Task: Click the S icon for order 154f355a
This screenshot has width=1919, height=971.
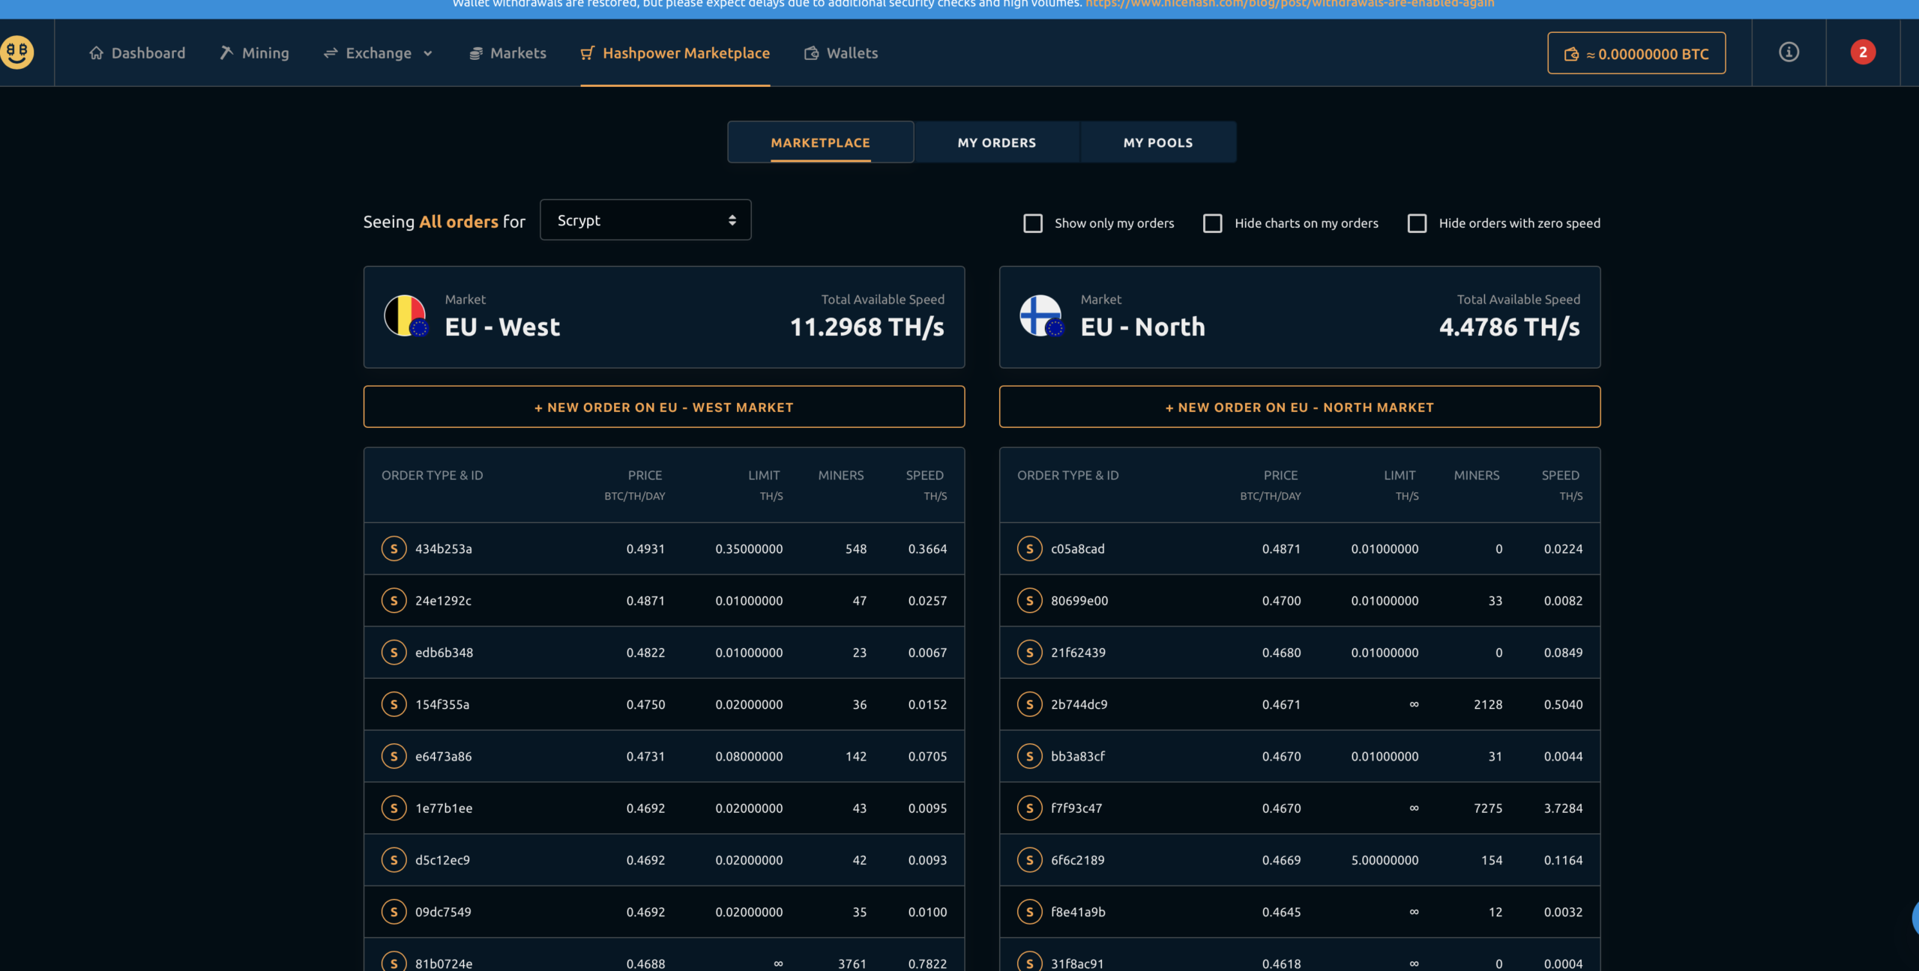Action: [394, 704]
